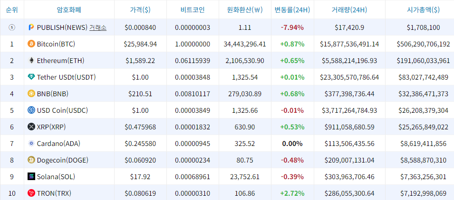Click PUBLISH change value -7.94%
Screen dimensions: 454x200
point(292,27)
